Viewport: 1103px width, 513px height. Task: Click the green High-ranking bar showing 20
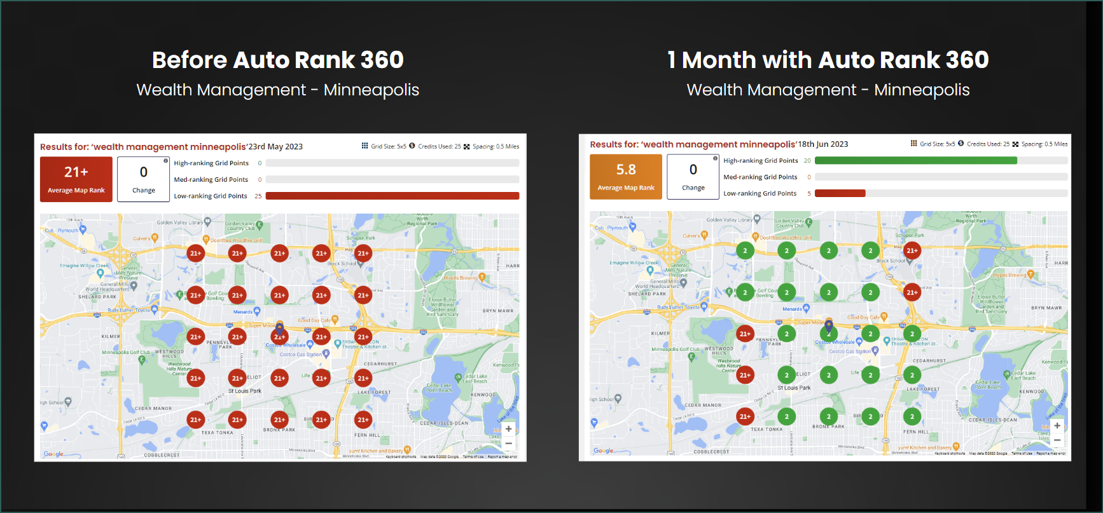click(x=916, y=161)
